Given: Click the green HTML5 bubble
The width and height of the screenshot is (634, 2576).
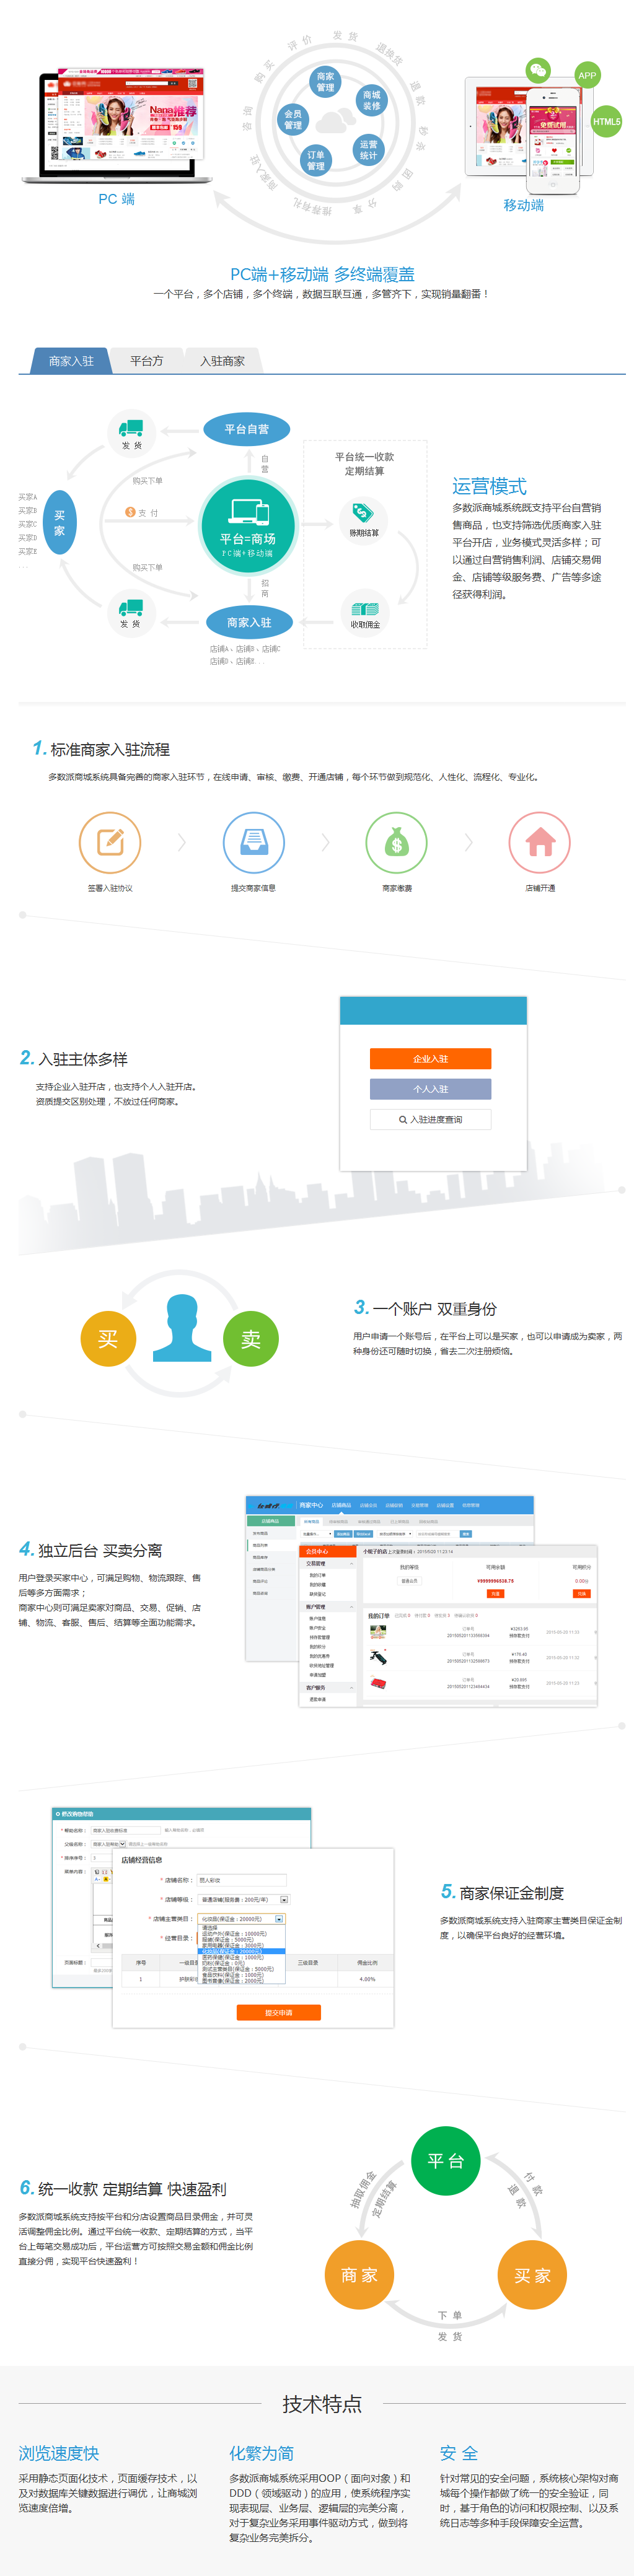Looking at the screenshot, I should pyautogui.click(x=606, y=122).
